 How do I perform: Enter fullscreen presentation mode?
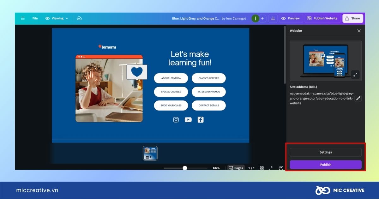pos(271,168)
